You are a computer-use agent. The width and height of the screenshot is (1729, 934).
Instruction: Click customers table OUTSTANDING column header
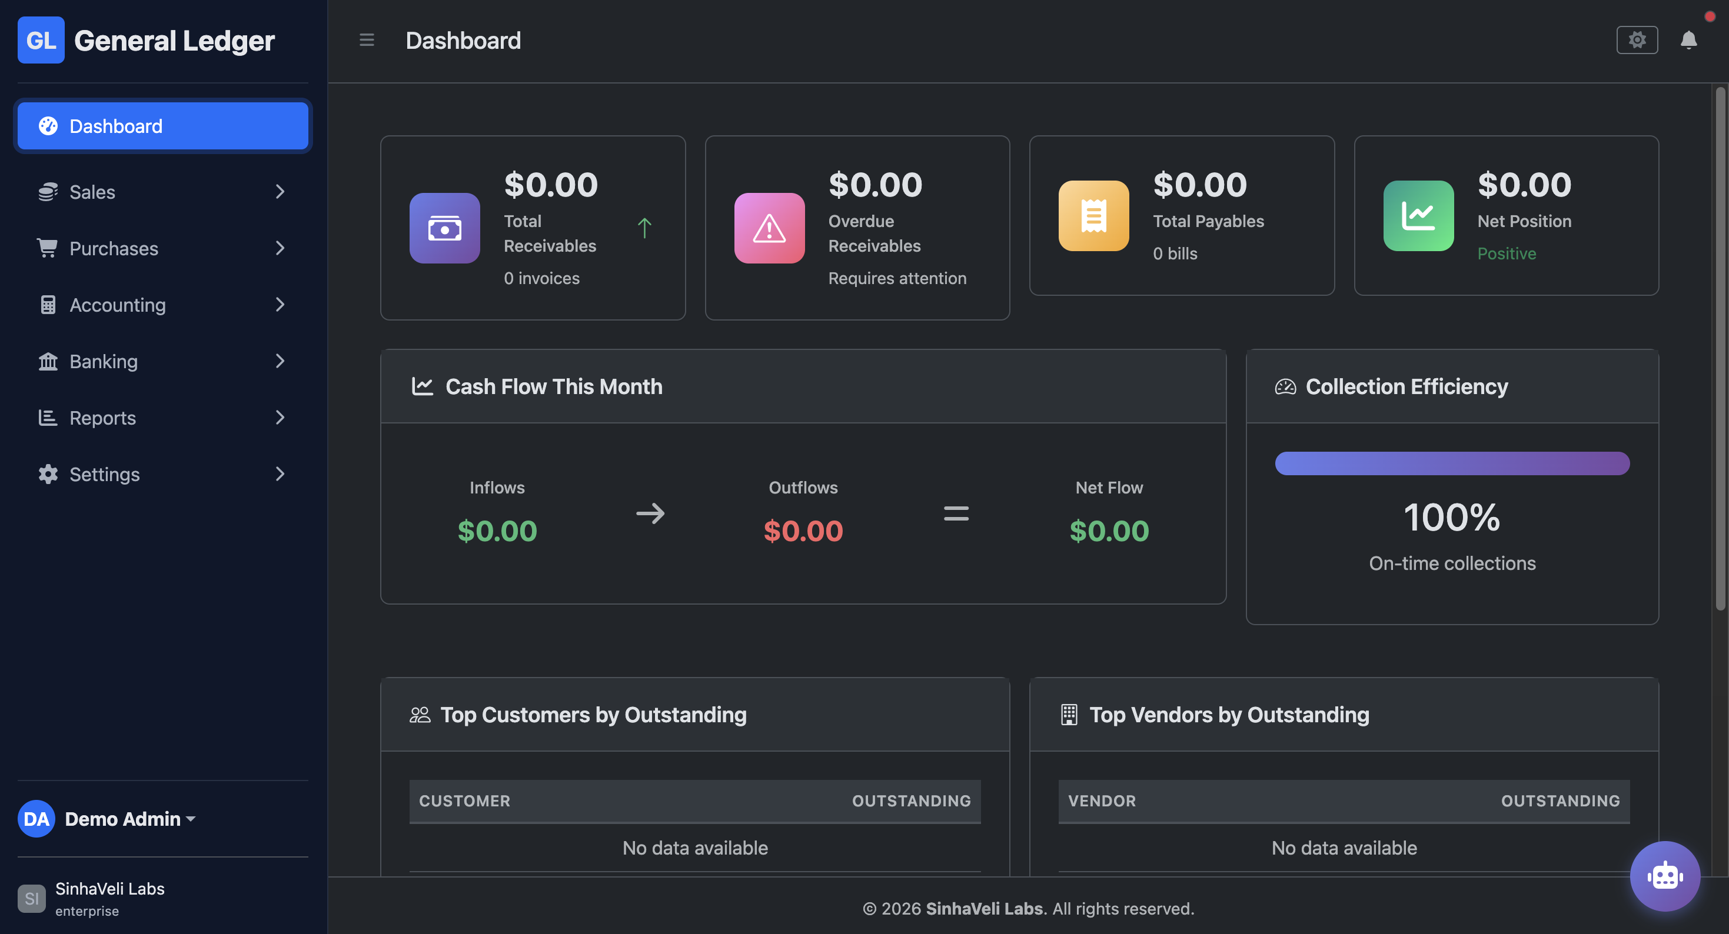(x=911, y=800)
